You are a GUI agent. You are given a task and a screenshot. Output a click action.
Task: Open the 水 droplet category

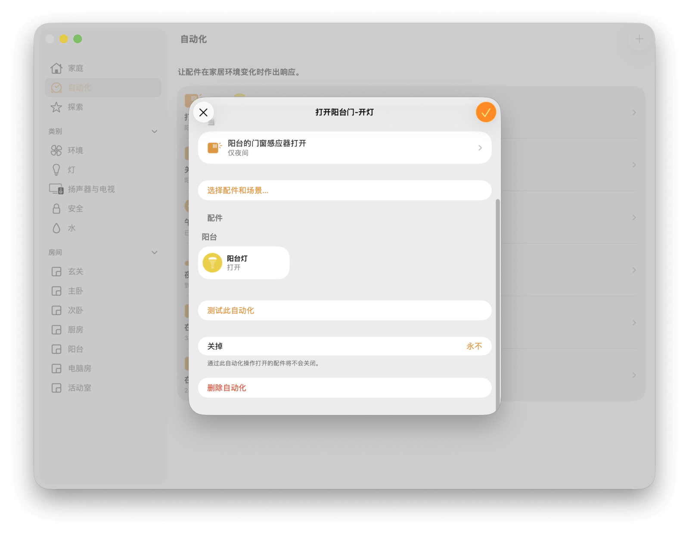click(56, 228)
